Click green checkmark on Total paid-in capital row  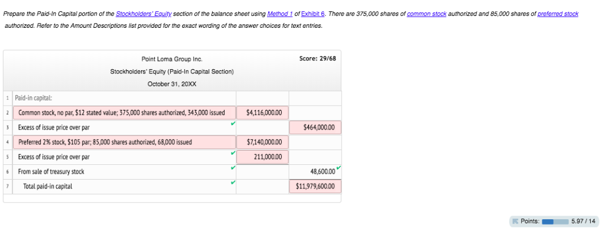tap(233, 182)
